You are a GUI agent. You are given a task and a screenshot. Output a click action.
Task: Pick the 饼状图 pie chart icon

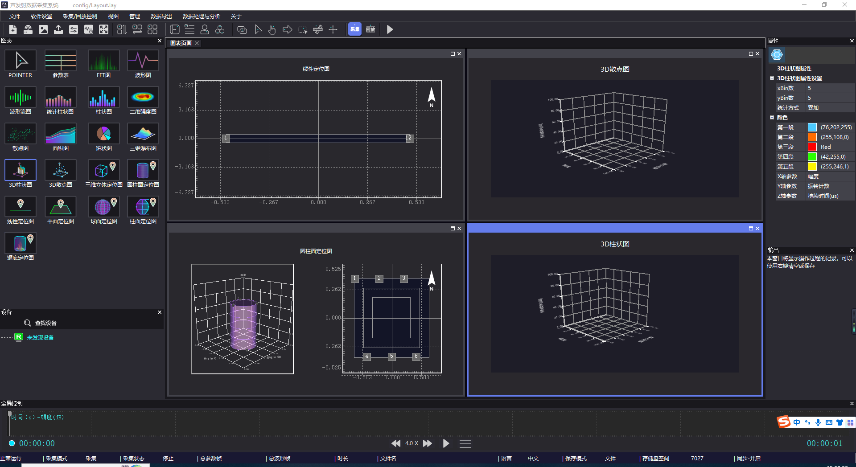(103, 134)
